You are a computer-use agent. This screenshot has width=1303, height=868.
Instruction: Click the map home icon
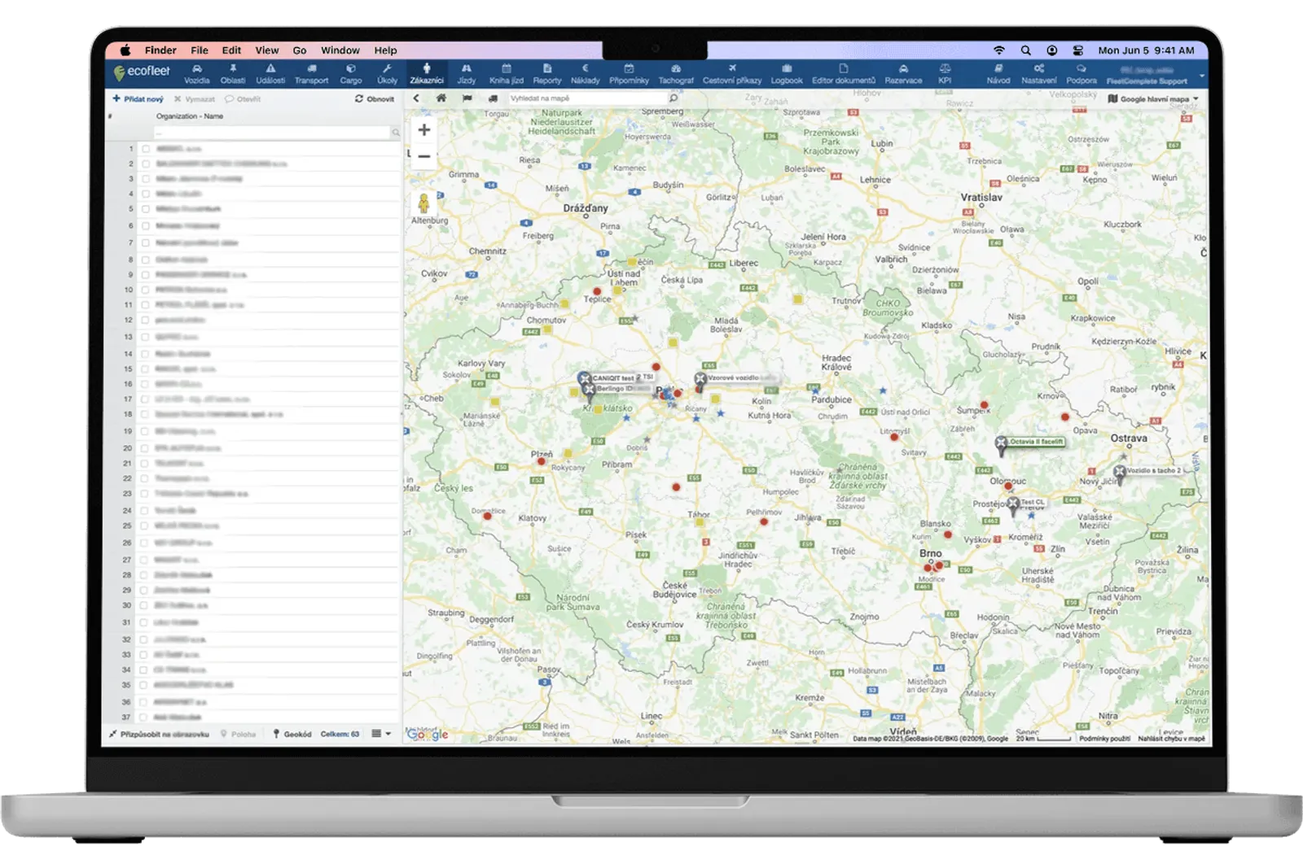click(441, 98)
